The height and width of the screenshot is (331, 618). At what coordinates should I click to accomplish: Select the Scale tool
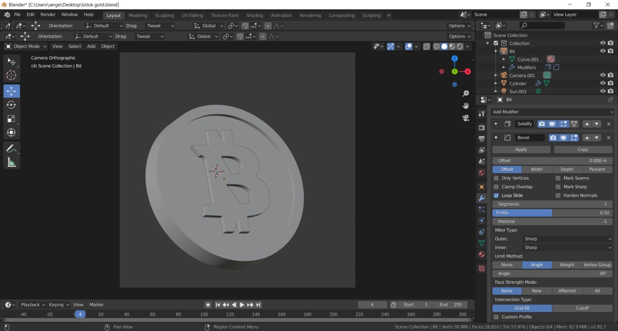[x=12, y=119]
